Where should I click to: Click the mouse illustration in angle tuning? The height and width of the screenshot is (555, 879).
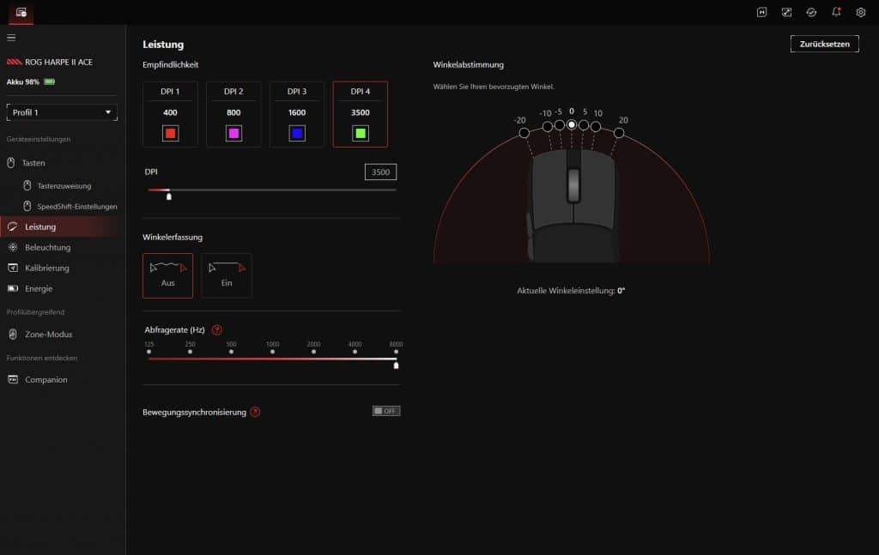pos(573,206)
